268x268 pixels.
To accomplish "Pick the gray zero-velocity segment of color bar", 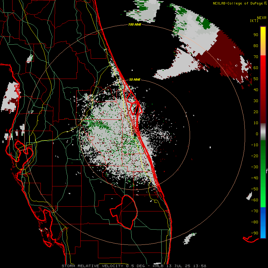I will point(263,132).
